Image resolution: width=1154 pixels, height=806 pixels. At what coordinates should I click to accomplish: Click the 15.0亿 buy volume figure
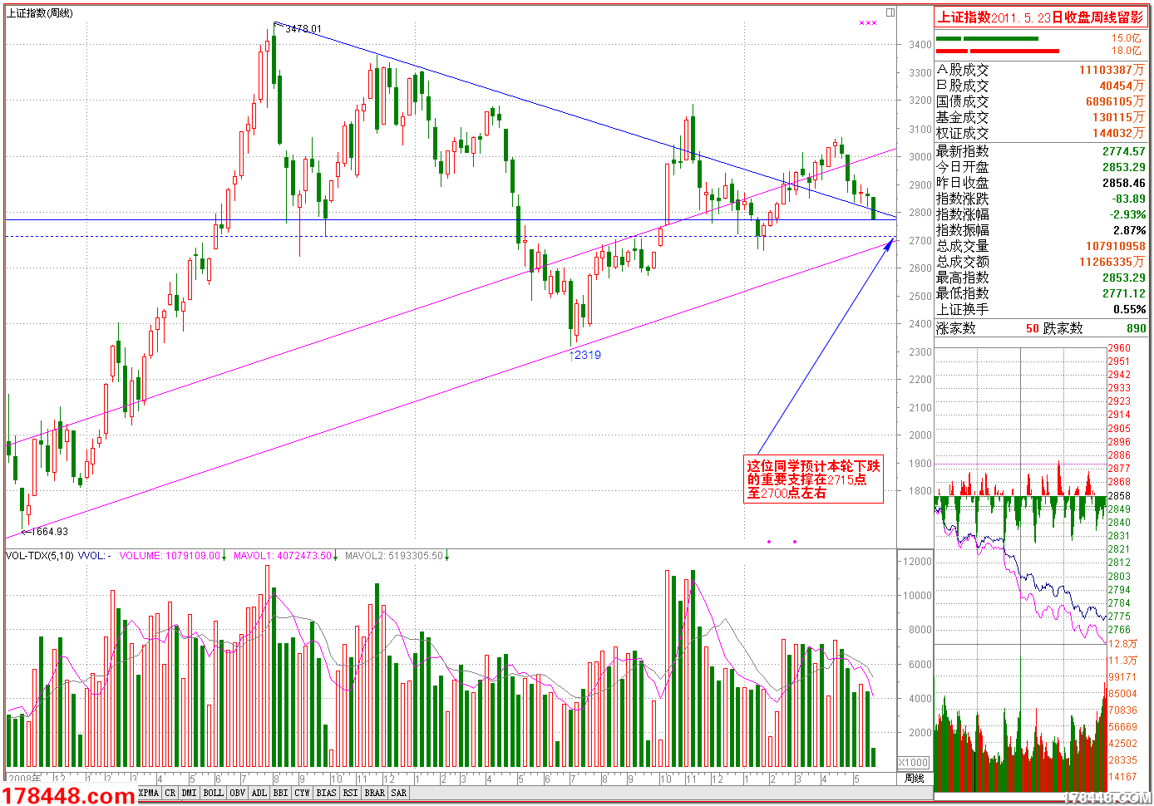point(1127,38)
